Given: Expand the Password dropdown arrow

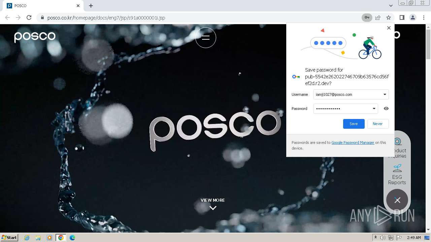Looking at the screenshot, I should [374, 109].
